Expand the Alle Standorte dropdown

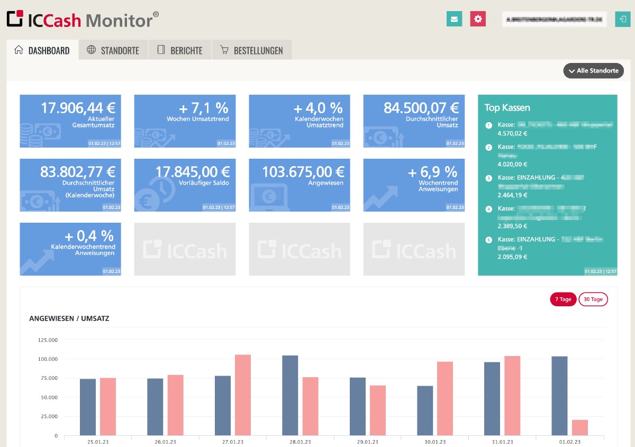(x=593, y=70)
